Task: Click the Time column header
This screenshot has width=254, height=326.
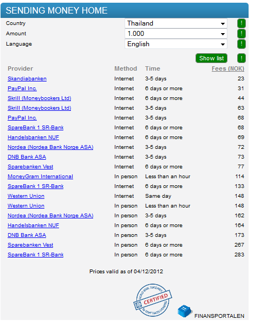Action: [153, 68]
